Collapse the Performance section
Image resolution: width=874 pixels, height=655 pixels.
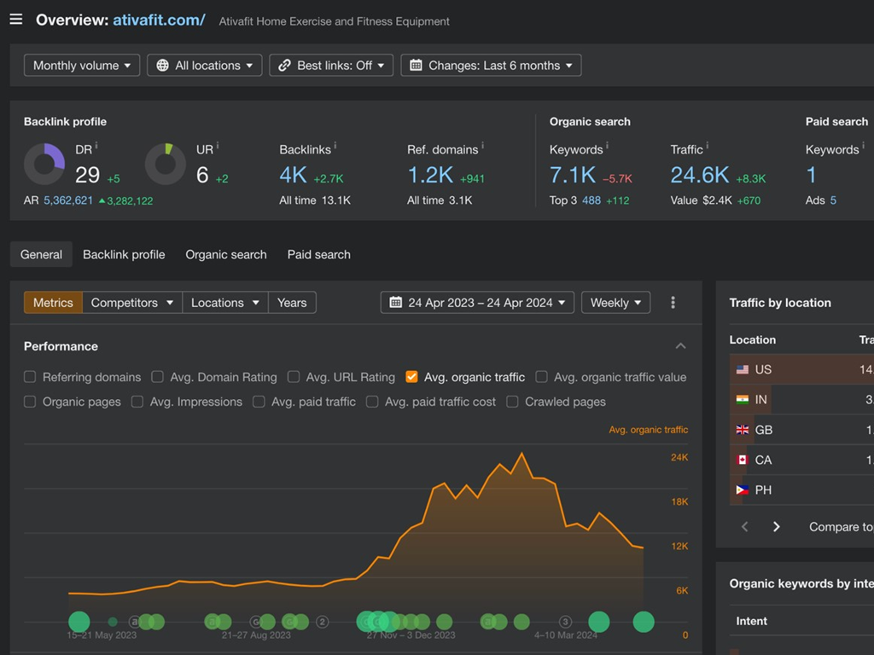[680, 346]
